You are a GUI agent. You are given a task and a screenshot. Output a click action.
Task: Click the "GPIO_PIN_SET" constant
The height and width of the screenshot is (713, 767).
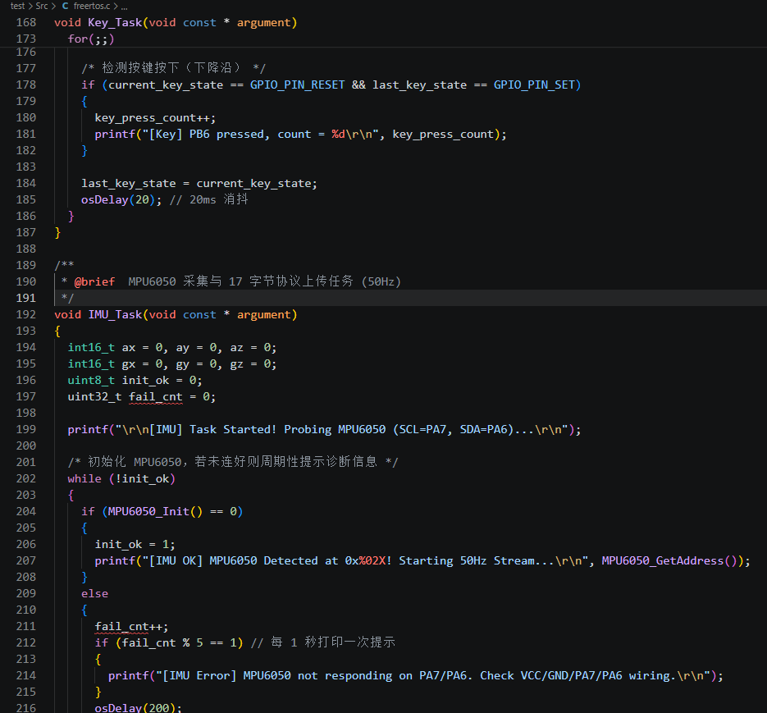[534, 85]
